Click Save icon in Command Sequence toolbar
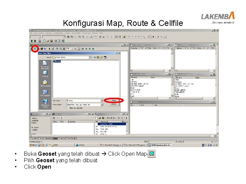Image resolution: width=246 pixels, height=184 pixels. pos(103,118)
